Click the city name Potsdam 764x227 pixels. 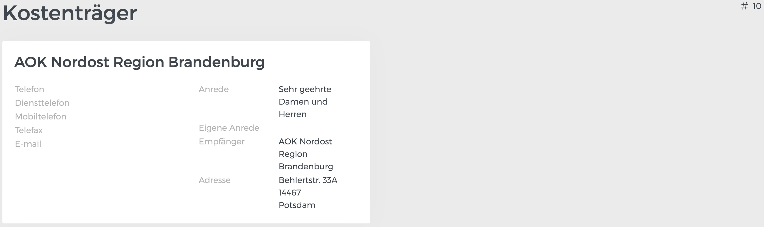click(x=297, y=205)
